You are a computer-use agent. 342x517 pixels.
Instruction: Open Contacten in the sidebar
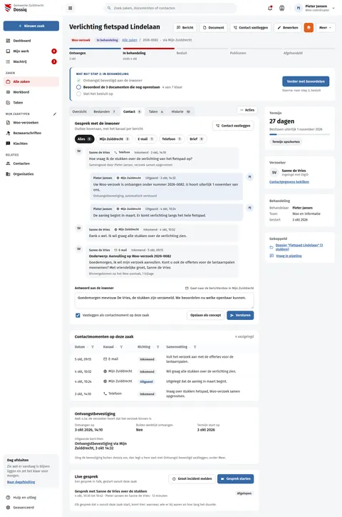(31, 164)
